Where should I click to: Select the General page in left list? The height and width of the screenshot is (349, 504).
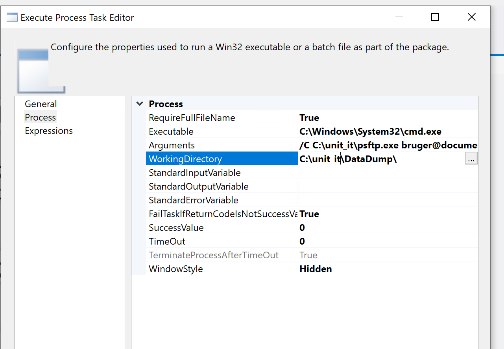tap(41, 104)
